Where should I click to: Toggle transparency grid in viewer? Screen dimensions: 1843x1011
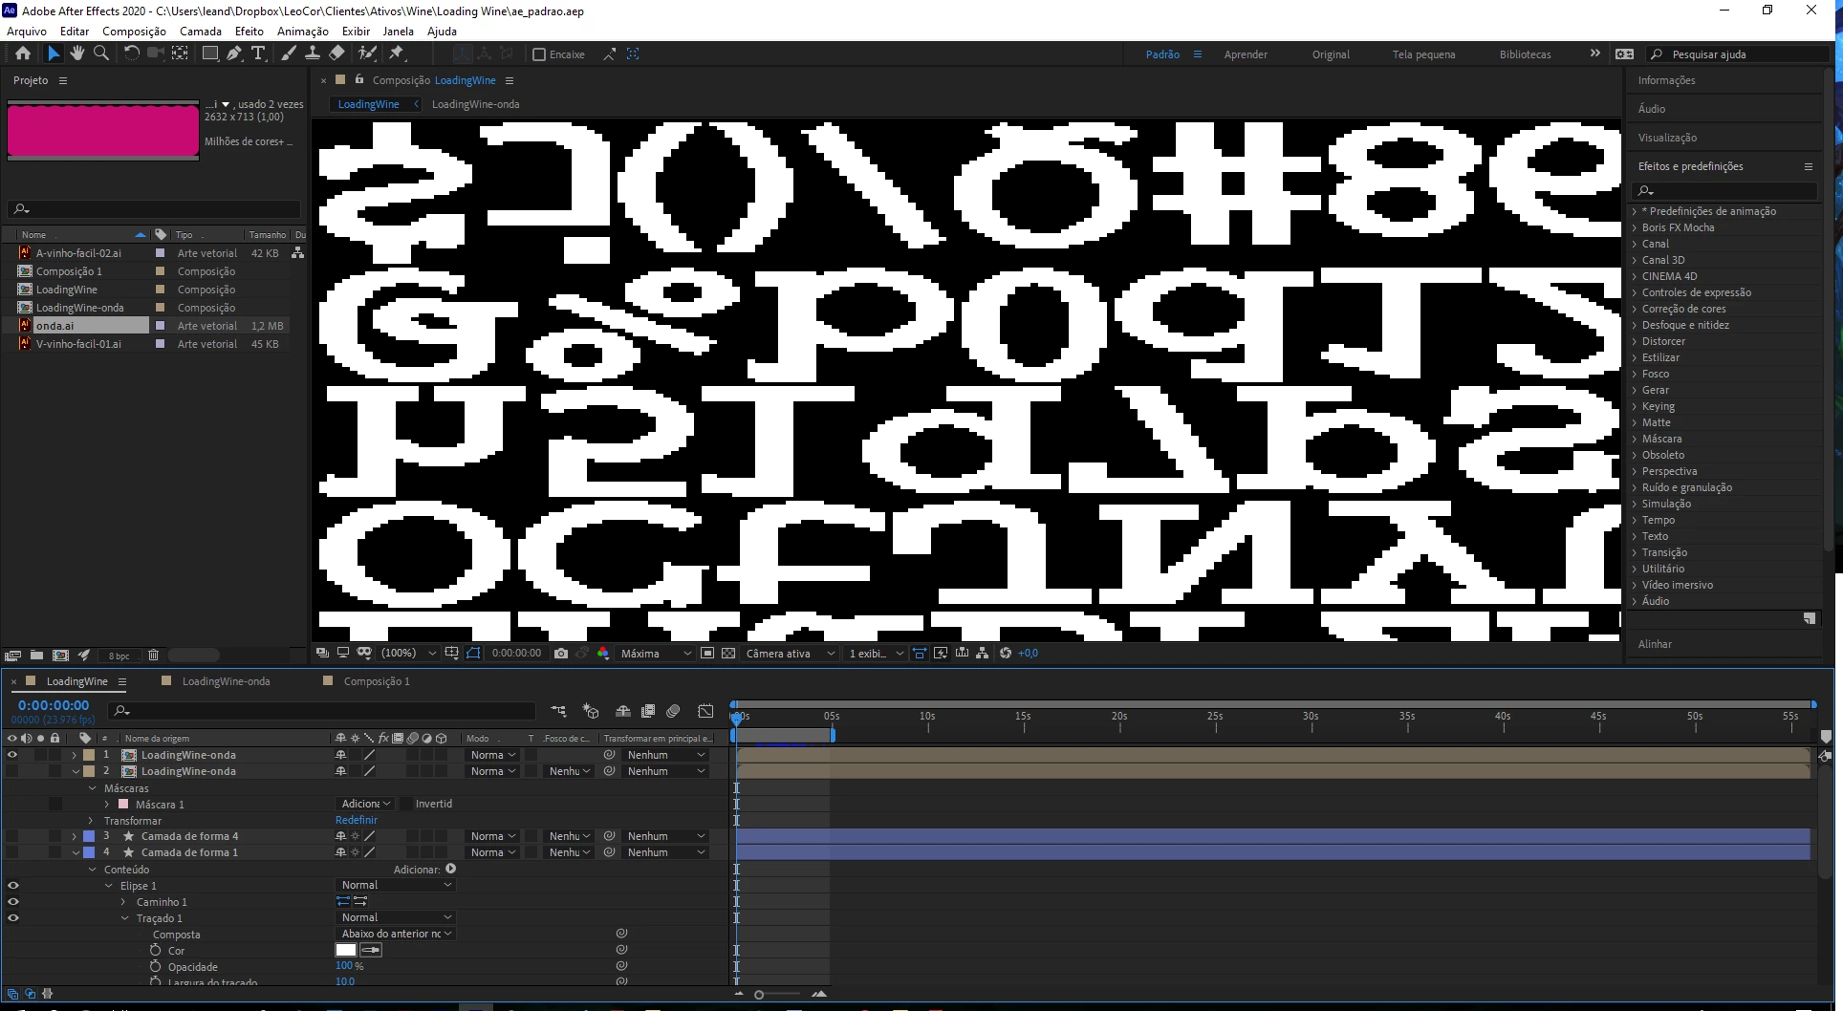pos(728,654)
